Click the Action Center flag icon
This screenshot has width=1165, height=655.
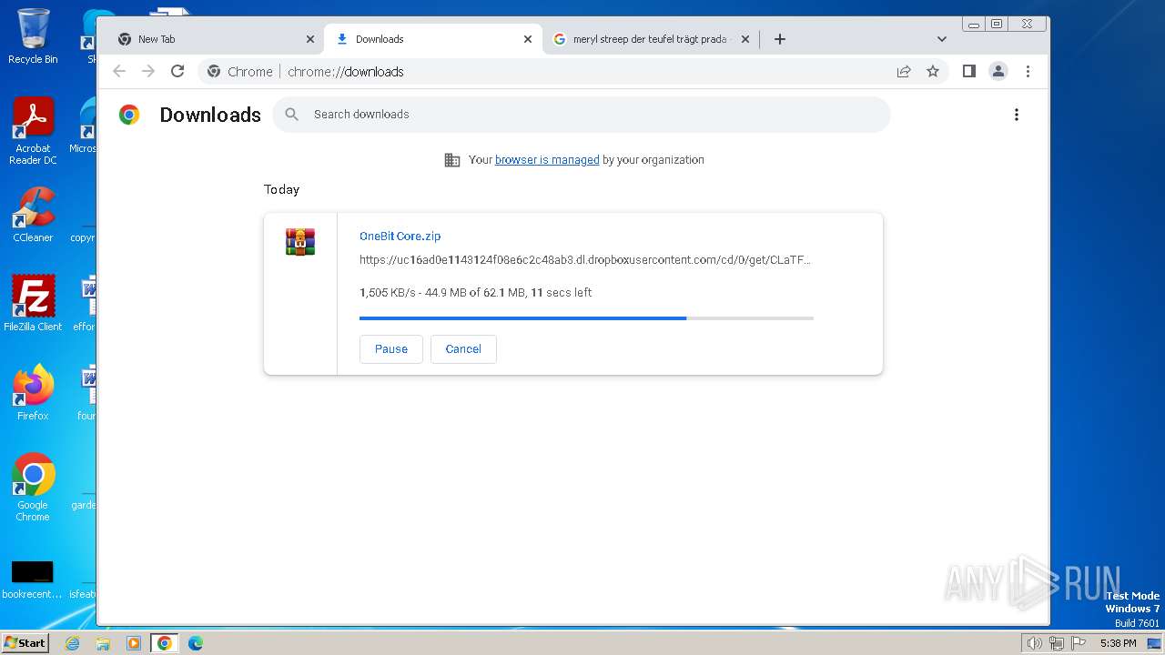coord(1079,643)
